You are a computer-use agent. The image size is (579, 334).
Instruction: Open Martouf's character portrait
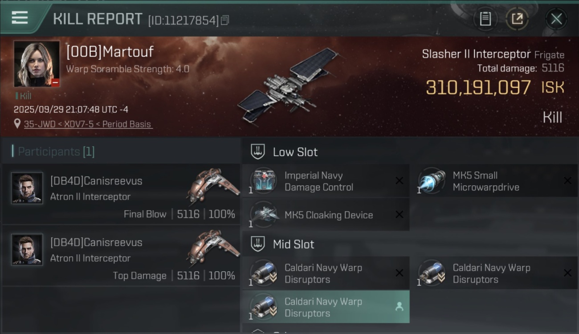[x=37, y=64]
